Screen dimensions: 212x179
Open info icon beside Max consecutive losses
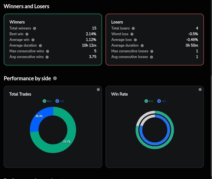click(152, 51)
